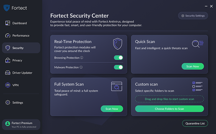Screen dimensions: 216x134
Task: Click the Malware Protection label
Action: point(66,67)
